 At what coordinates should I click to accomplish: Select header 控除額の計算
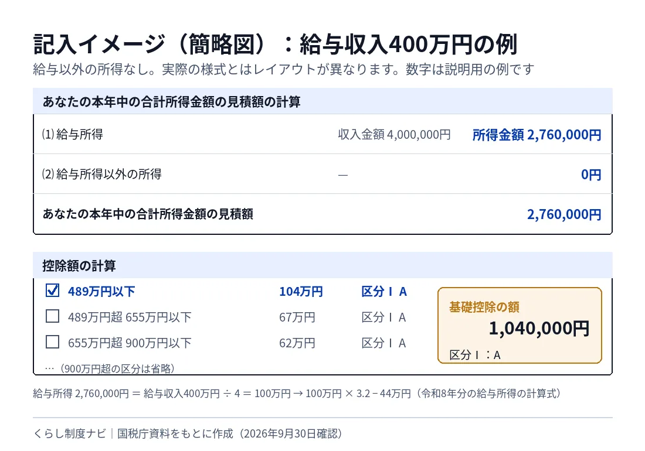[79, 266]
